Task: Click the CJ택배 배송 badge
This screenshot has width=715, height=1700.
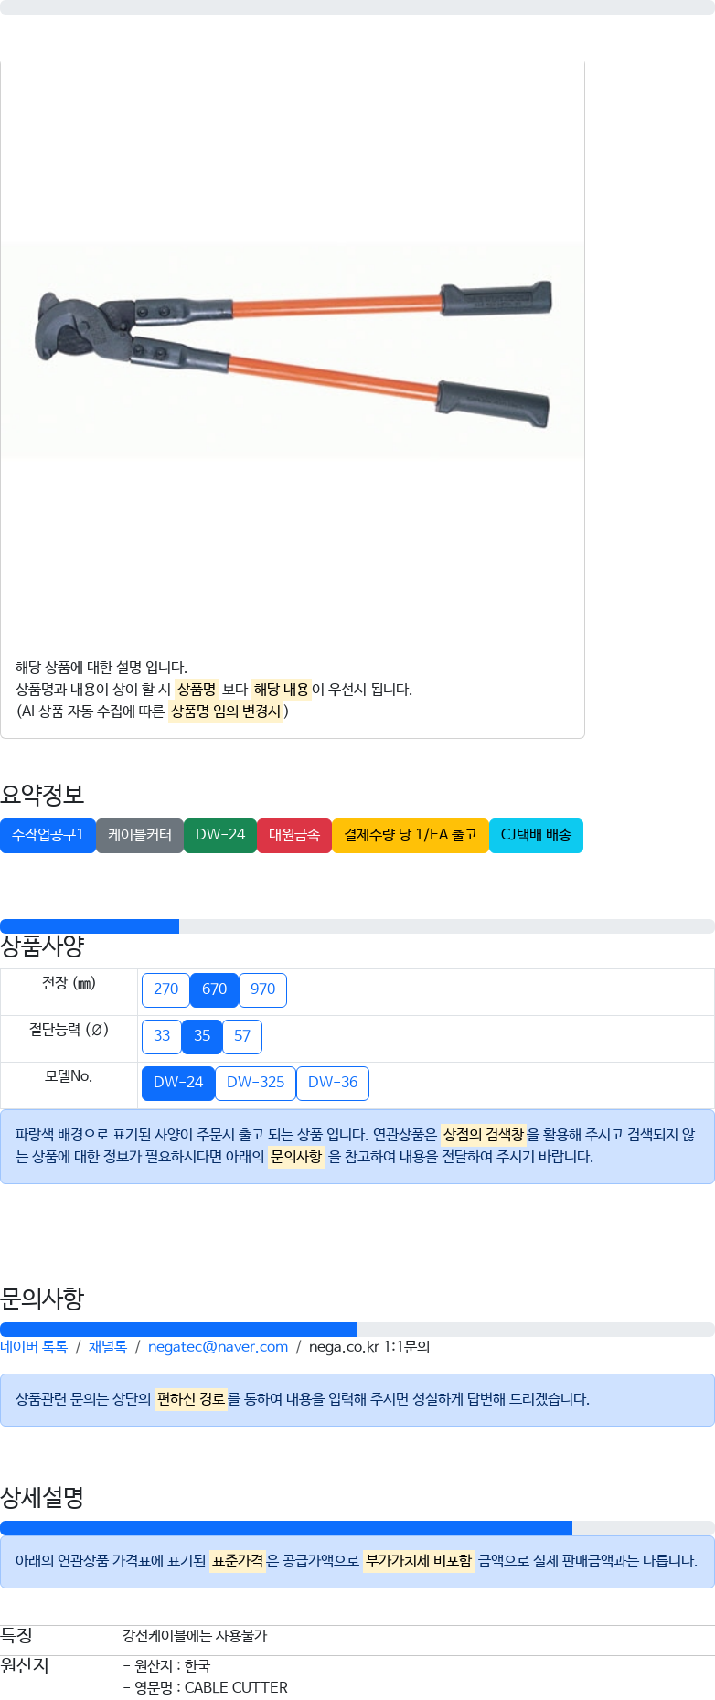Action: pyautogui.click(x=536, y=835)
